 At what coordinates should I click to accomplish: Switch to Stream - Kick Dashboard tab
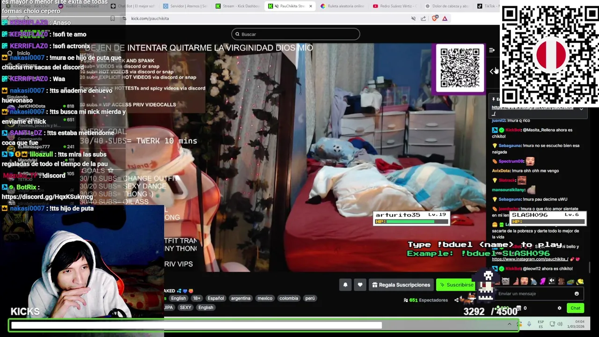[x=238, y=6]
